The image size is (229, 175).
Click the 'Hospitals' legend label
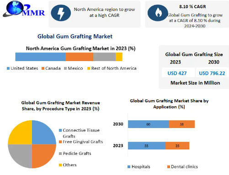(141, 167)
